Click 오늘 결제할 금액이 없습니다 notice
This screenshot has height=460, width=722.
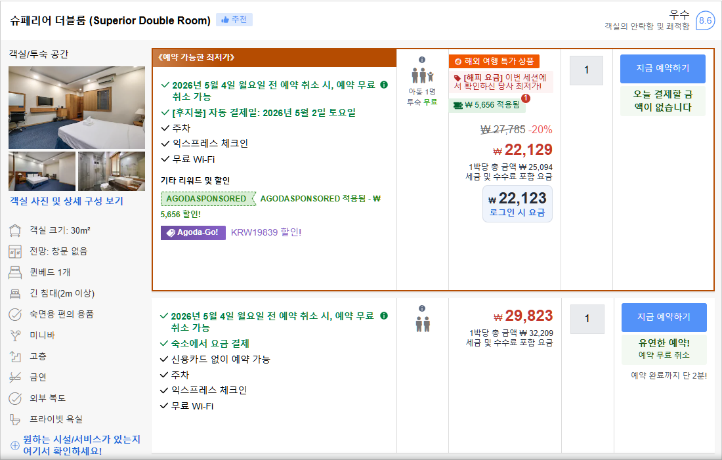click(663, 101)
